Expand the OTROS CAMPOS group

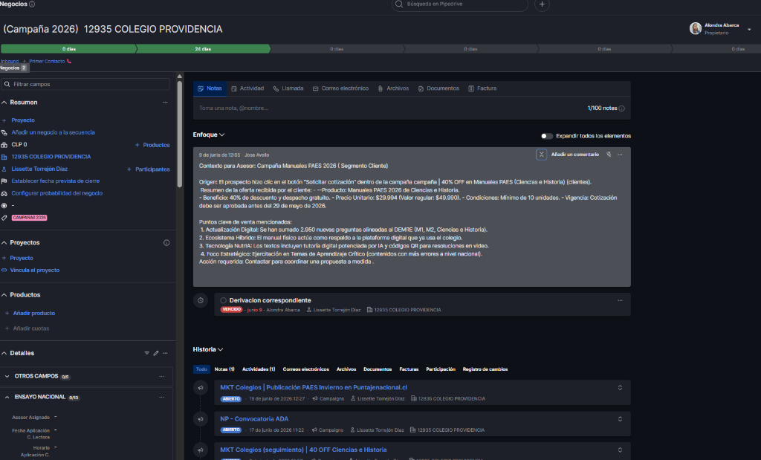pos(7,377)
